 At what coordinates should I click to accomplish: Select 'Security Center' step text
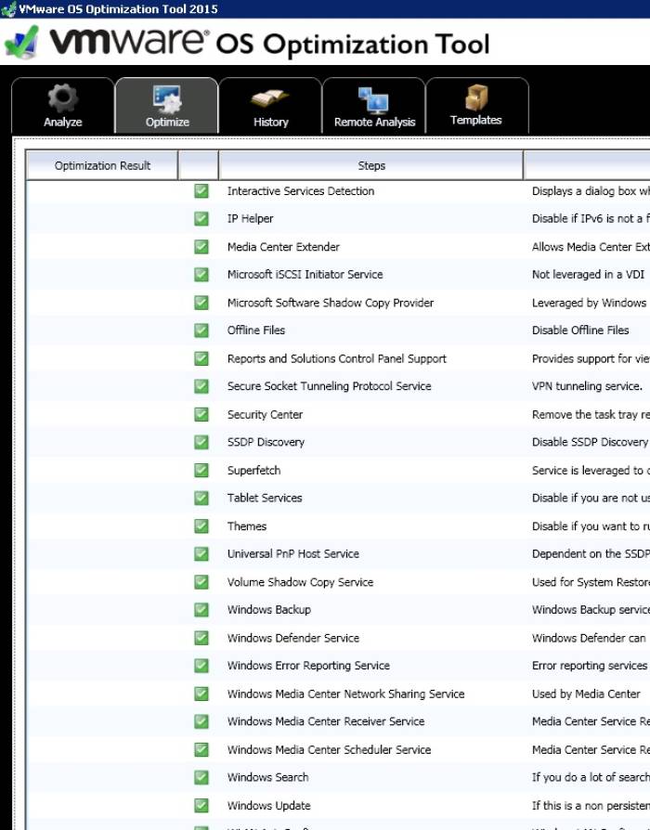coord(265,414)
